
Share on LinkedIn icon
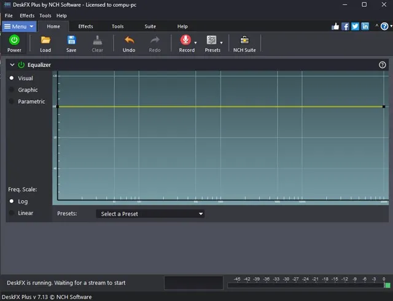[x=365, y=26]
